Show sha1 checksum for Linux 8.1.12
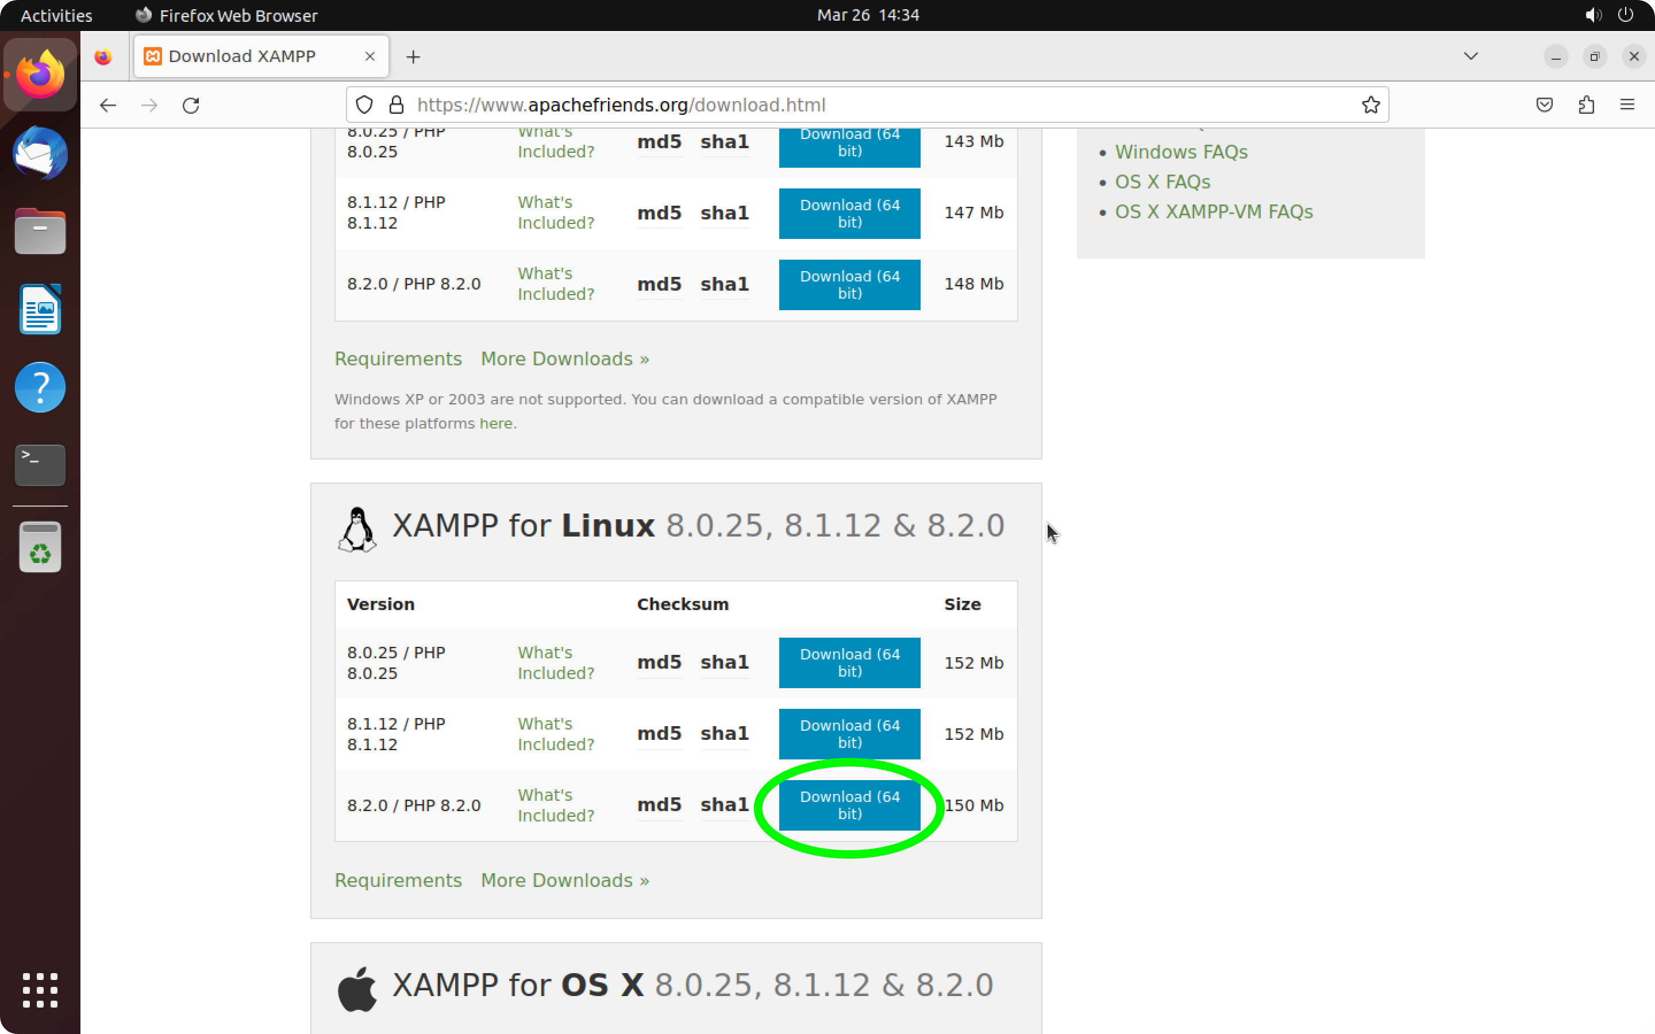The width and height of the screenshot is (1655, 1034). 724,734
